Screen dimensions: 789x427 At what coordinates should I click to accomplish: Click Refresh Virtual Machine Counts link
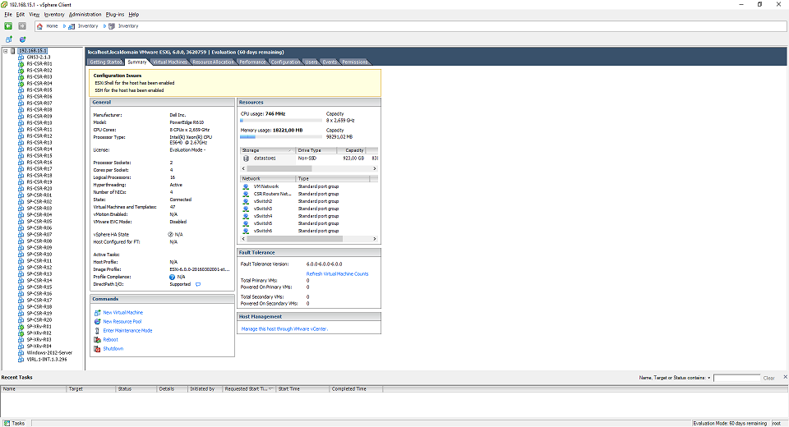click(337, 273)
